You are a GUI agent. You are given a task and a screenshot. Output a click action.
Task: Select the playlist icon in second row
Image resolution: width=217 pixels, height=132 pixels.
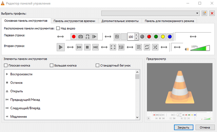click(x=139, y=47)
